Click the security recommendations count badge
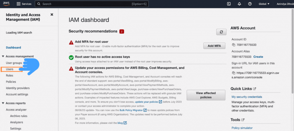 pos(122,32)
